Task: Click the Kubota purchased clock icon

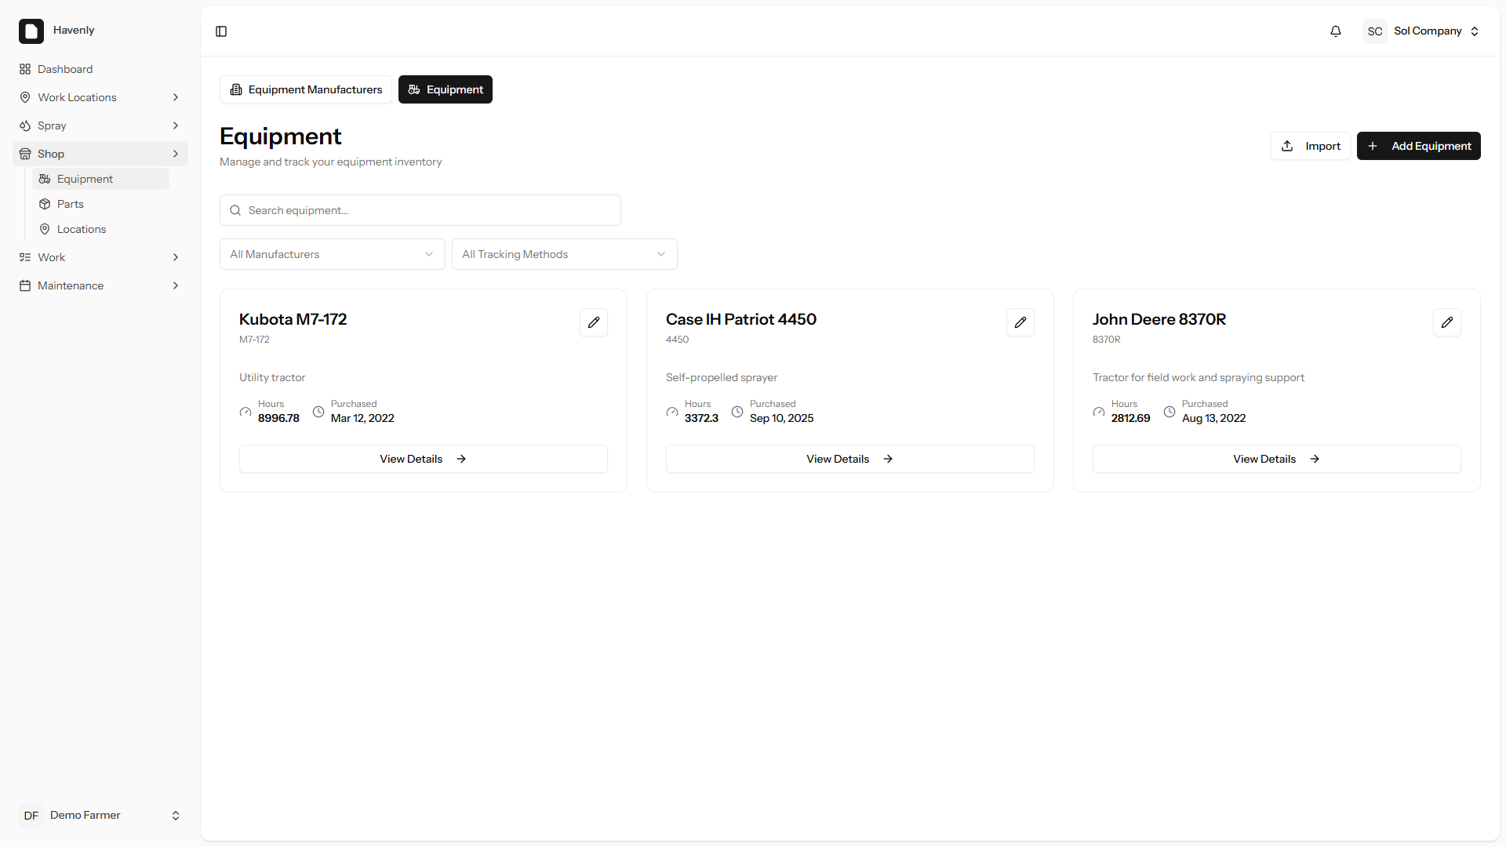Action: coord(318,412)
